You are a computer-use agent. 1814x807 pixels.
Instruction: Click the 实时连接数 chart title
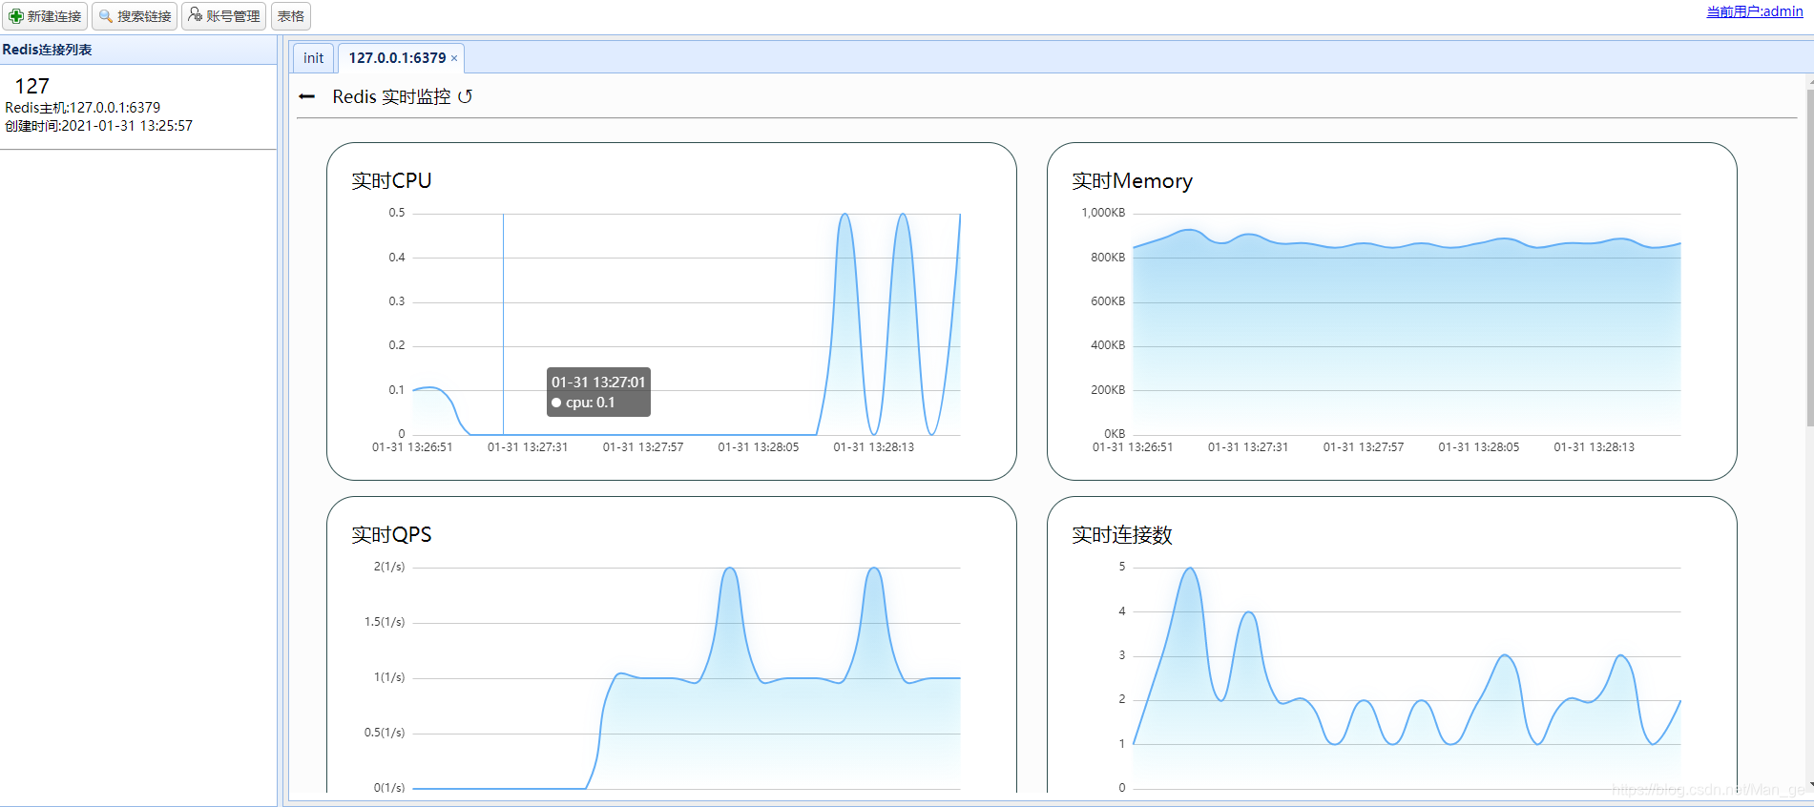click(1121, 535)
